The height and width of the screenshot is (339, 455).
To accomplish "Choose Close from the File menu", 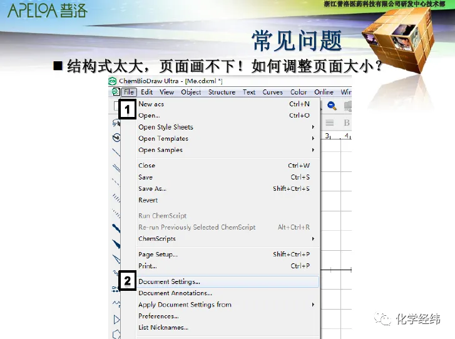I will tap(228, 166).
